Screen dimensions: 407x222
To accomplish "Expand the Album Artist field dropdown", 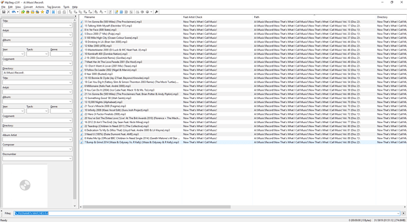I will (x=70, y=140).
